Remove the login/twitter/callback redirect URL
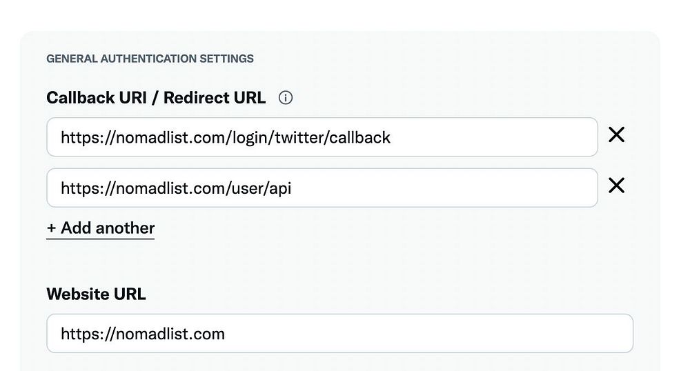The width and height of the screenshot is (690, 371). (x=616, y=135)
